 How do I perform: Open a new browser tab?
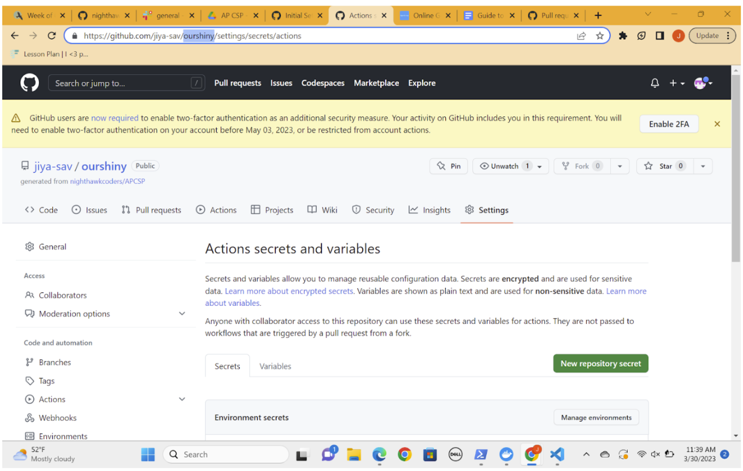coord(598,16)
